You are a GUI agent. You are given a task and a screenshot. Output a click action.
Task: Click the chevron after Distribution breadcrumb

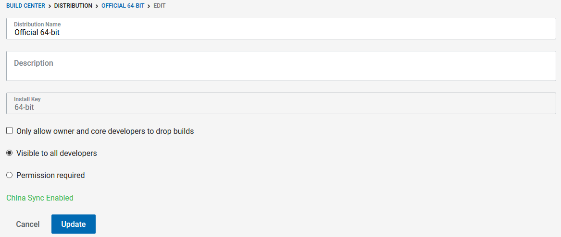[97, 6]
